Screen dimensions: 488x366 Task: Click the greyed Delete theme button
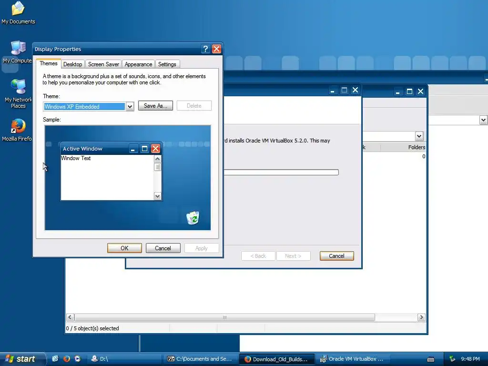pyautogui.click(x=194, y=106)
